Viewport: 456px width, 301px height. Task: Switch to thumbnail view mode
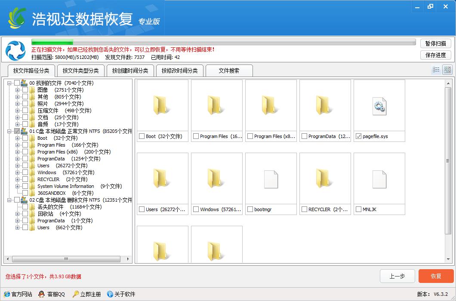coord(448,69)
